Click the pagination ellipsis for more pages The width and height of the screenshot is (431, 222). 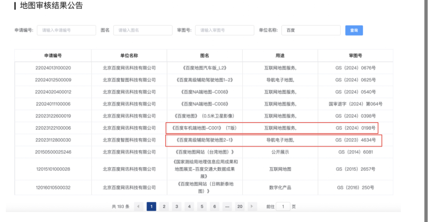[227, 207]
